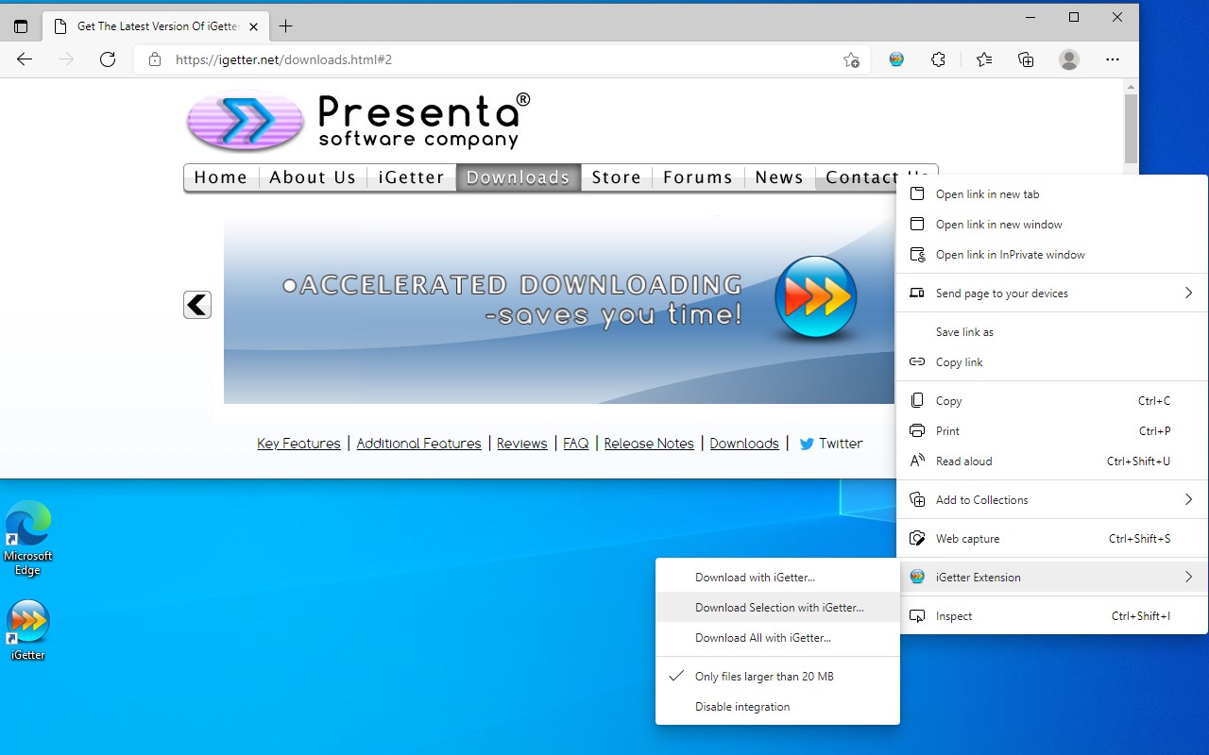Open Downloads navigation tab
The height and width of the screenshot is (755, 1209).
pos(519,177)
